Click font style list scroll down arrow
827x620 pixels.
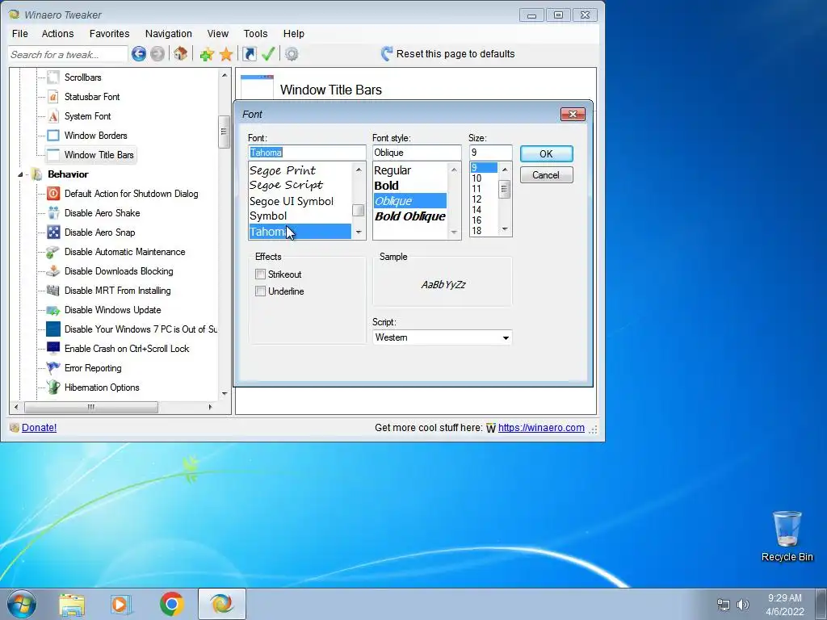coord(454,232)
